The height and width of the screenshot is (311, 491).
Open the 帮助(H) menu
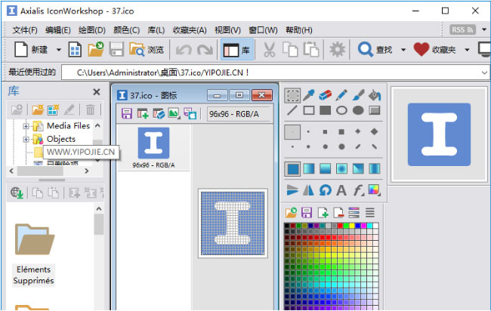tap(298, 30)
